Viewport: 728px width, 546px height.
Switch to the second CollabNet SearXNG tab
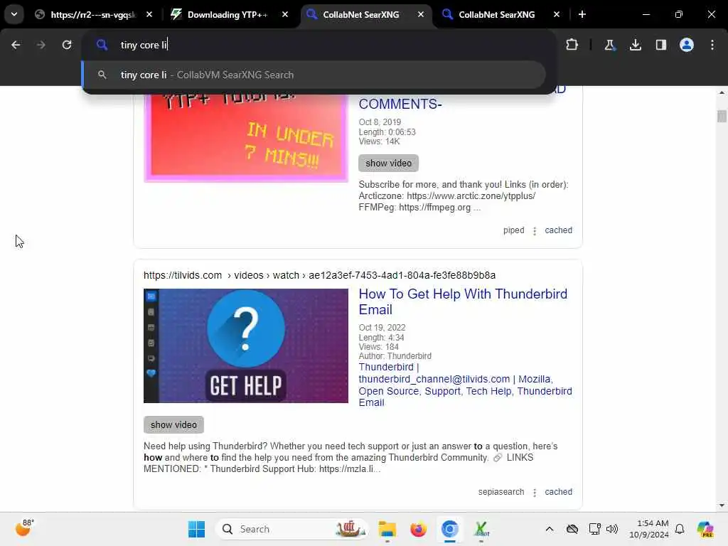pos(496,14)
